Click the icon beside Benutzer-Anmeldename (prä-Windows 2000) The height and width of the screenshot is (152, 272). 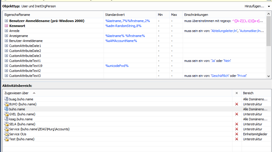[6, 21]
